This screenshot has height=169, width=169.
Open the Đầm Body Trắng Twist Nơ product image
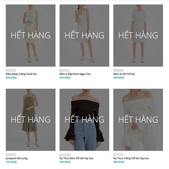[x=31, y=36]
